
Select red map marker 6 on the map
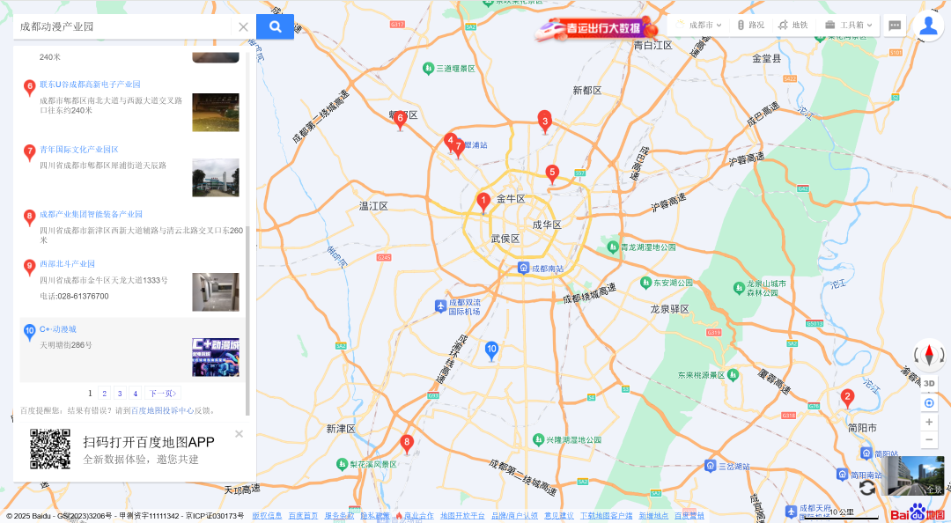click(400, 120)
